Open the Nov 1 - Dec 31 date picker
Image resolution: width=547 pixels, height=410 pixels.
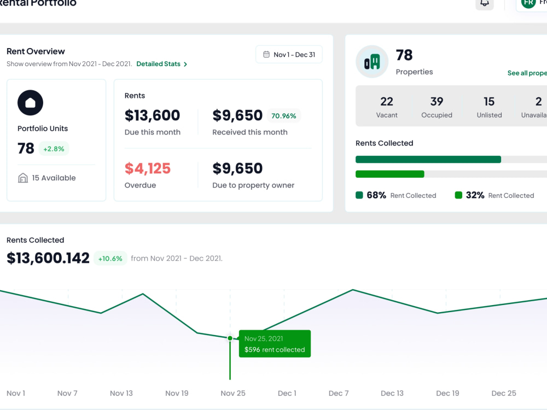click(289, 54)
